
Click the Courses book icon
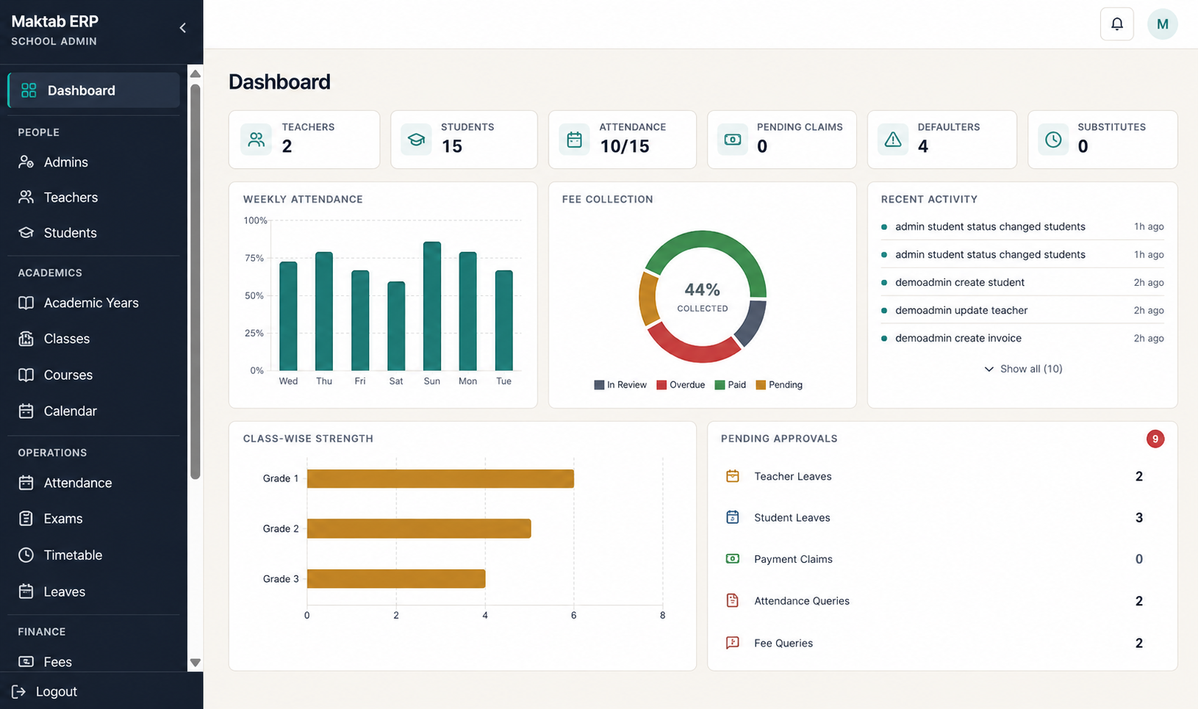tap(26, 375)
